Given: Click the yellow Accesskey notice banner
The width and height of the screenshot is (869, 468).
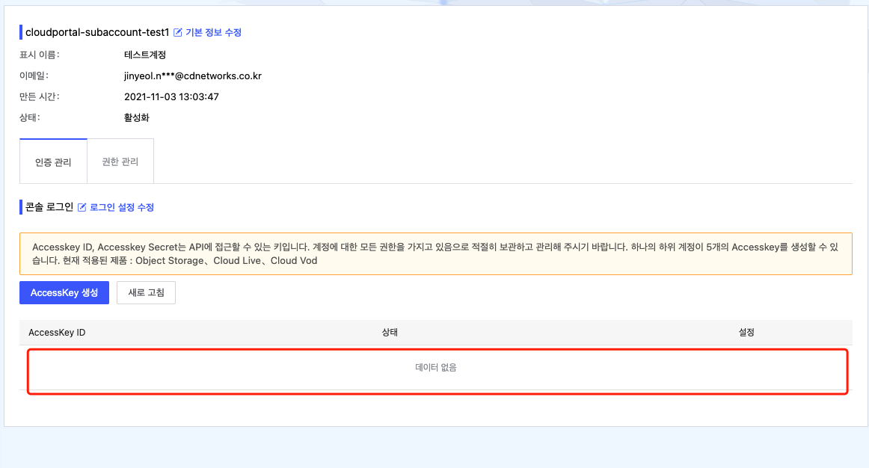Looking at the screenshot, I should pos(435,253).
